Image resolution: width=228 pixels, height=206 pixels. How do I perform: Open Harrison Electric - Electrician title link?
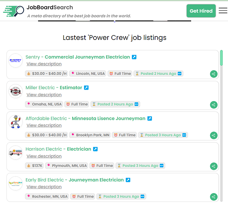pyautogui.click(x=58, y=149)
